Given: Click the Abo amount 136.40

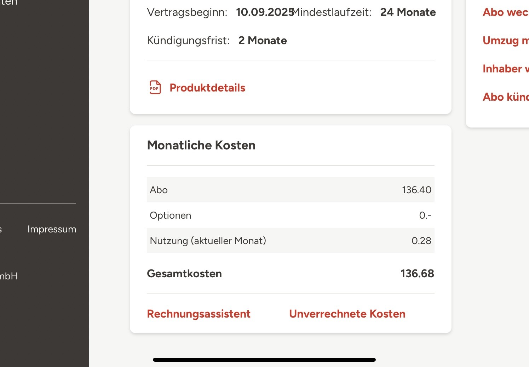Looking at the screenshot, I should click(x=416, y=190).
